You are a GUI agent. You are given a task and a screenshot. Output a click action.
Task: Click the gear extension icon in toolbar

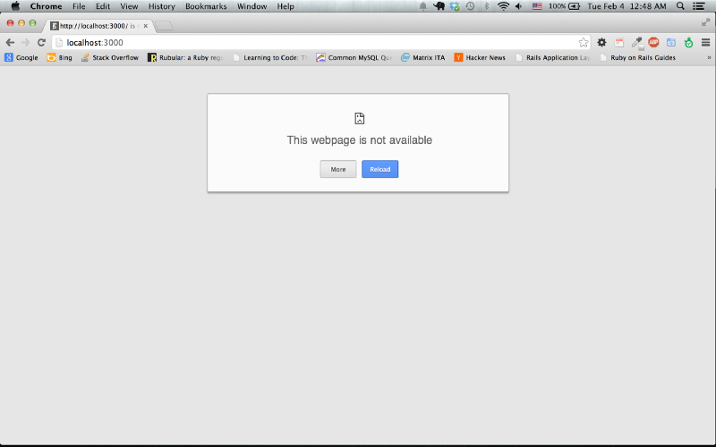click(x=601, y=42)
